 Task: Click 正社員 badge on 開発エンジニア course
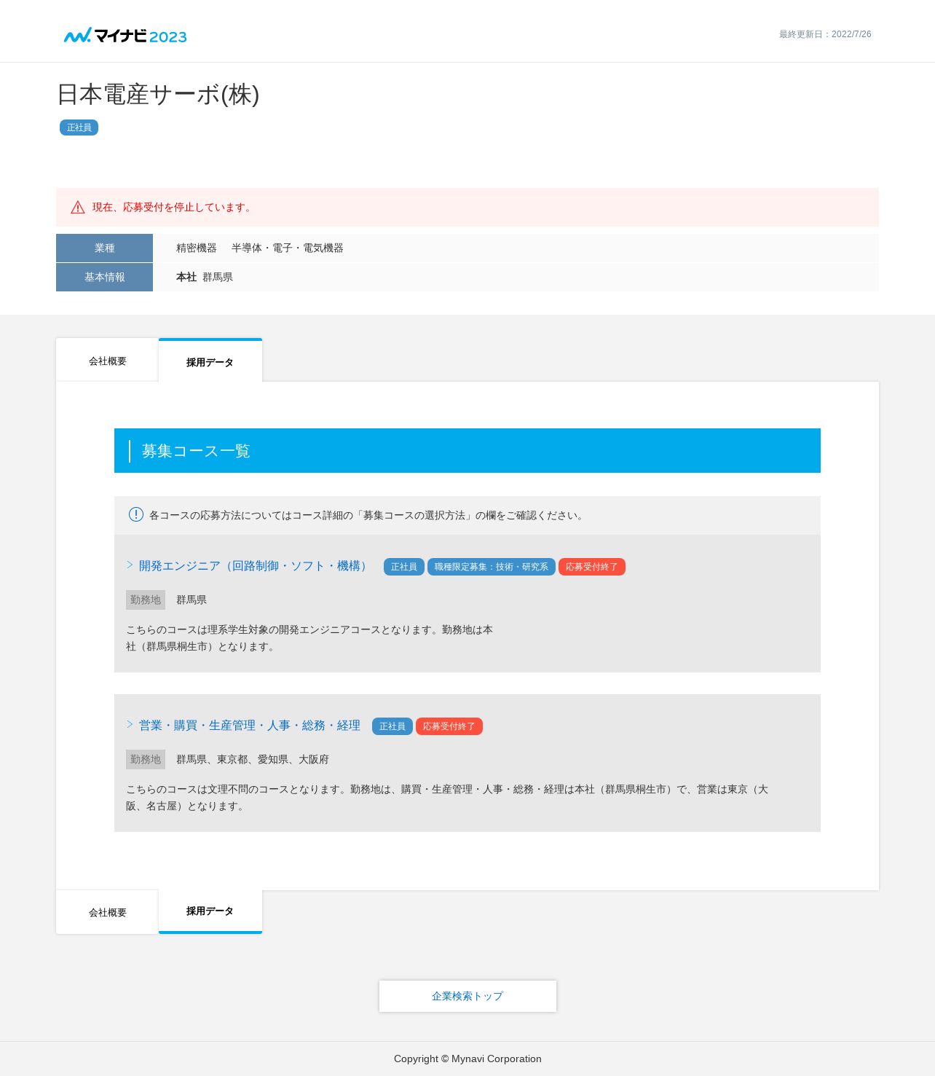click(404, 567)
